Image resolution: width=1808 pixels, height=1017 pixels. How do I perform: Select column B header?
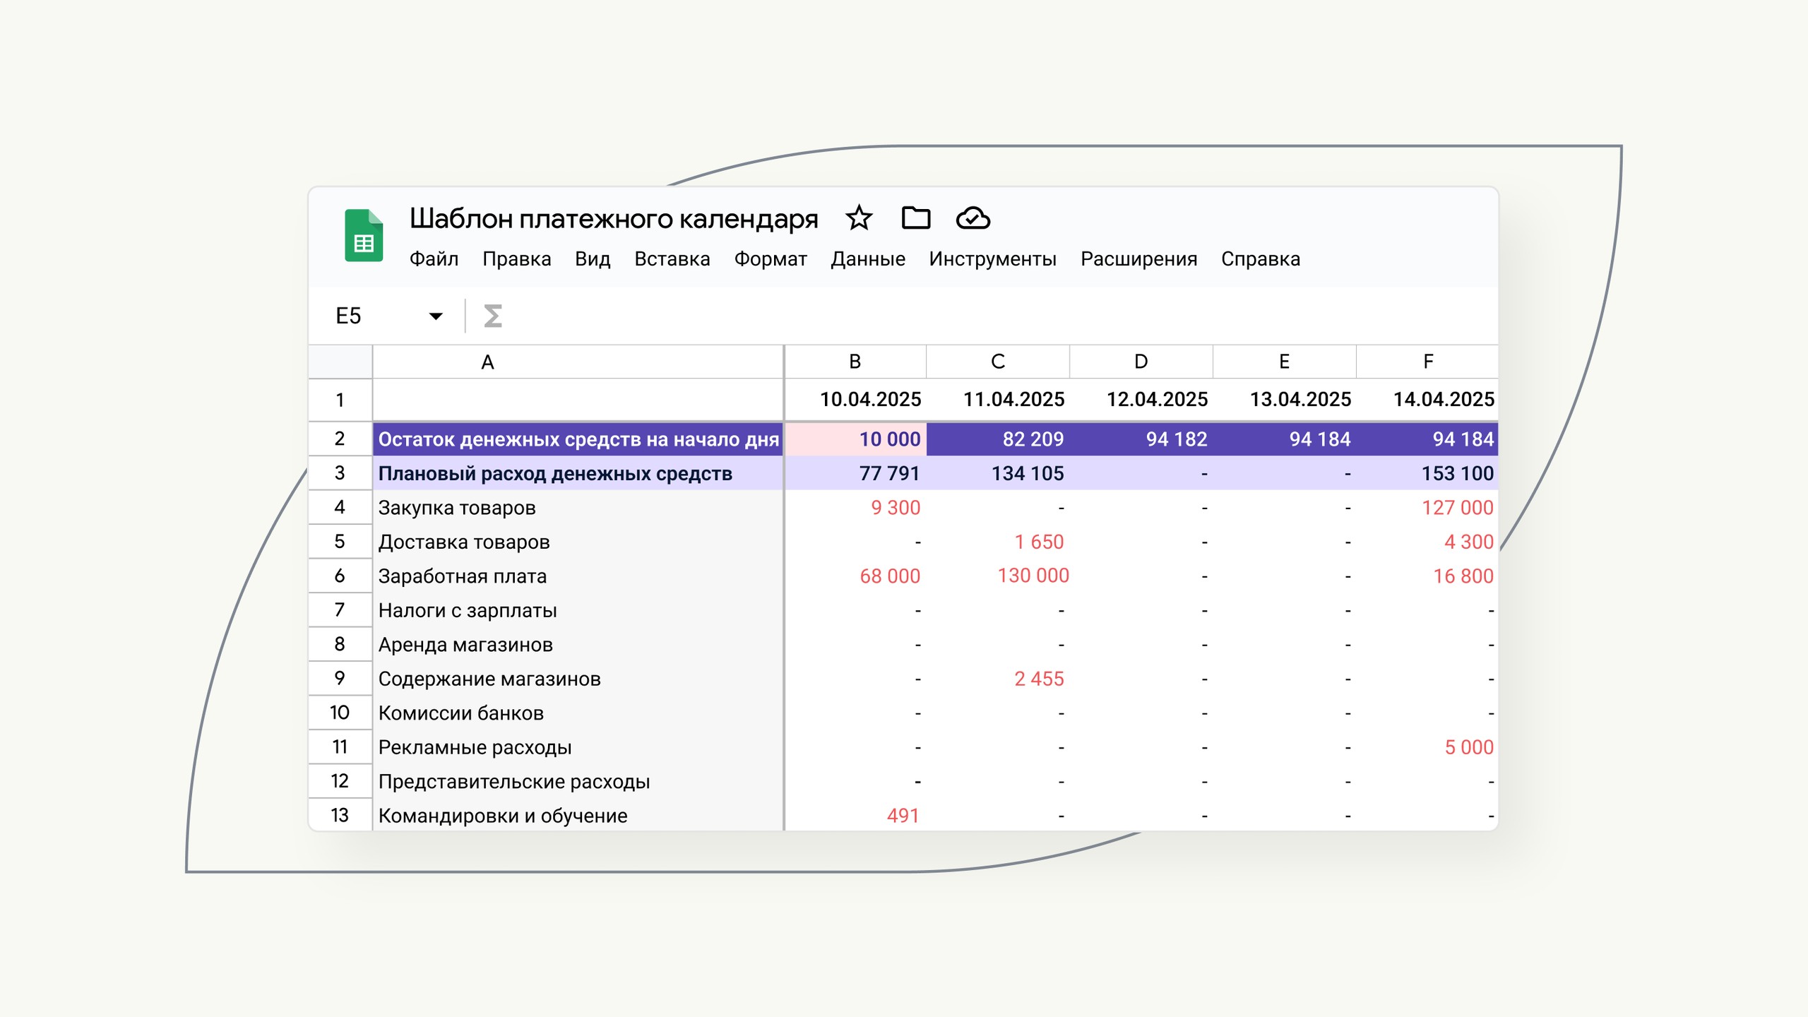pyautogui.click(x=855, y=362)
